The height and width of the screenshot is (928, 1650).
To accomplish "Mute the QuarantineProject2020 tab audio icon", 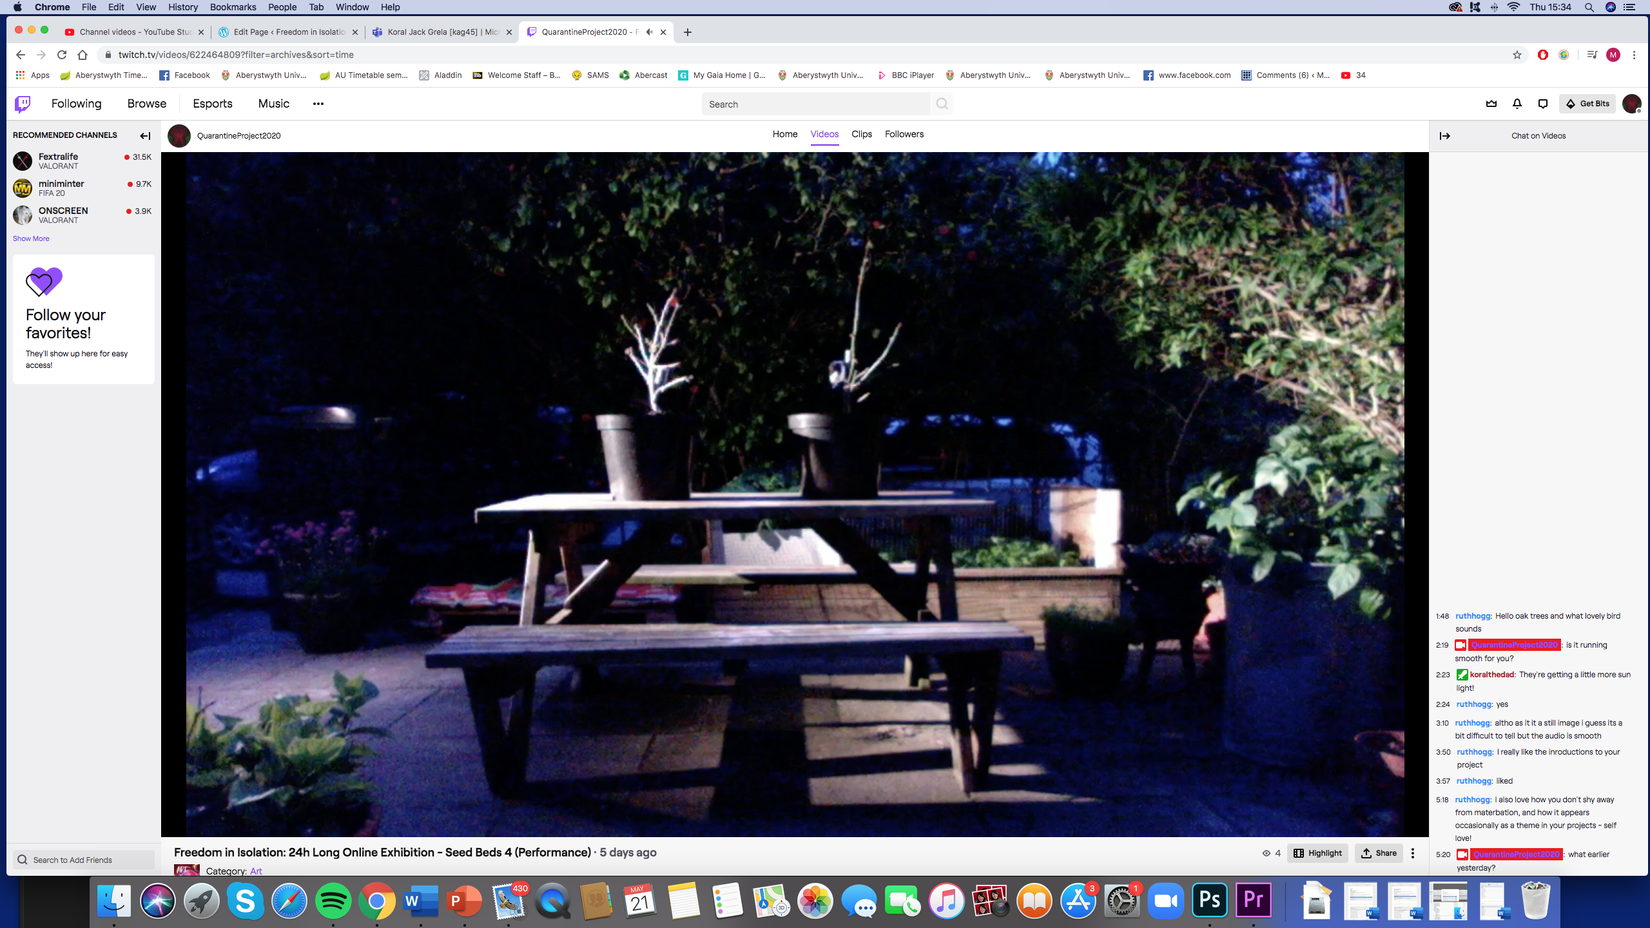I will click(x=649, y=32).
